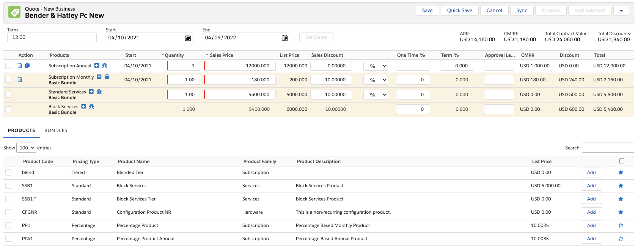
Task: Clone the Subscription Annual line
Action: pos(27,65)
